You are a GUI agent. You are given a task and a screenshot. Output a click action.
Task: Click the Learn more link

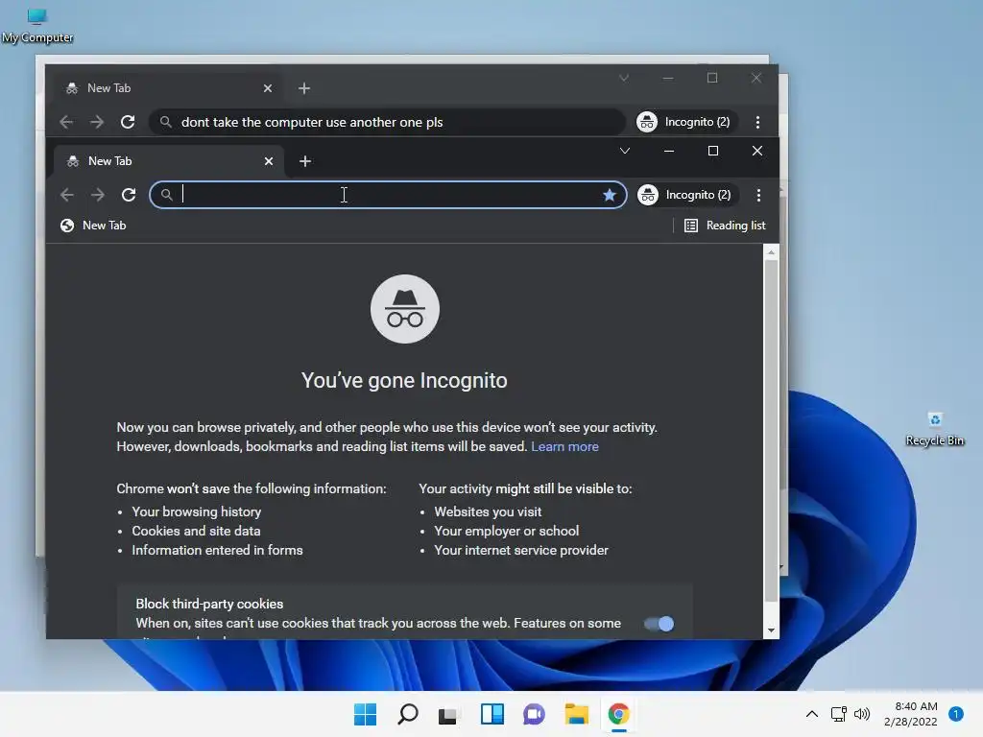point(564,447)
